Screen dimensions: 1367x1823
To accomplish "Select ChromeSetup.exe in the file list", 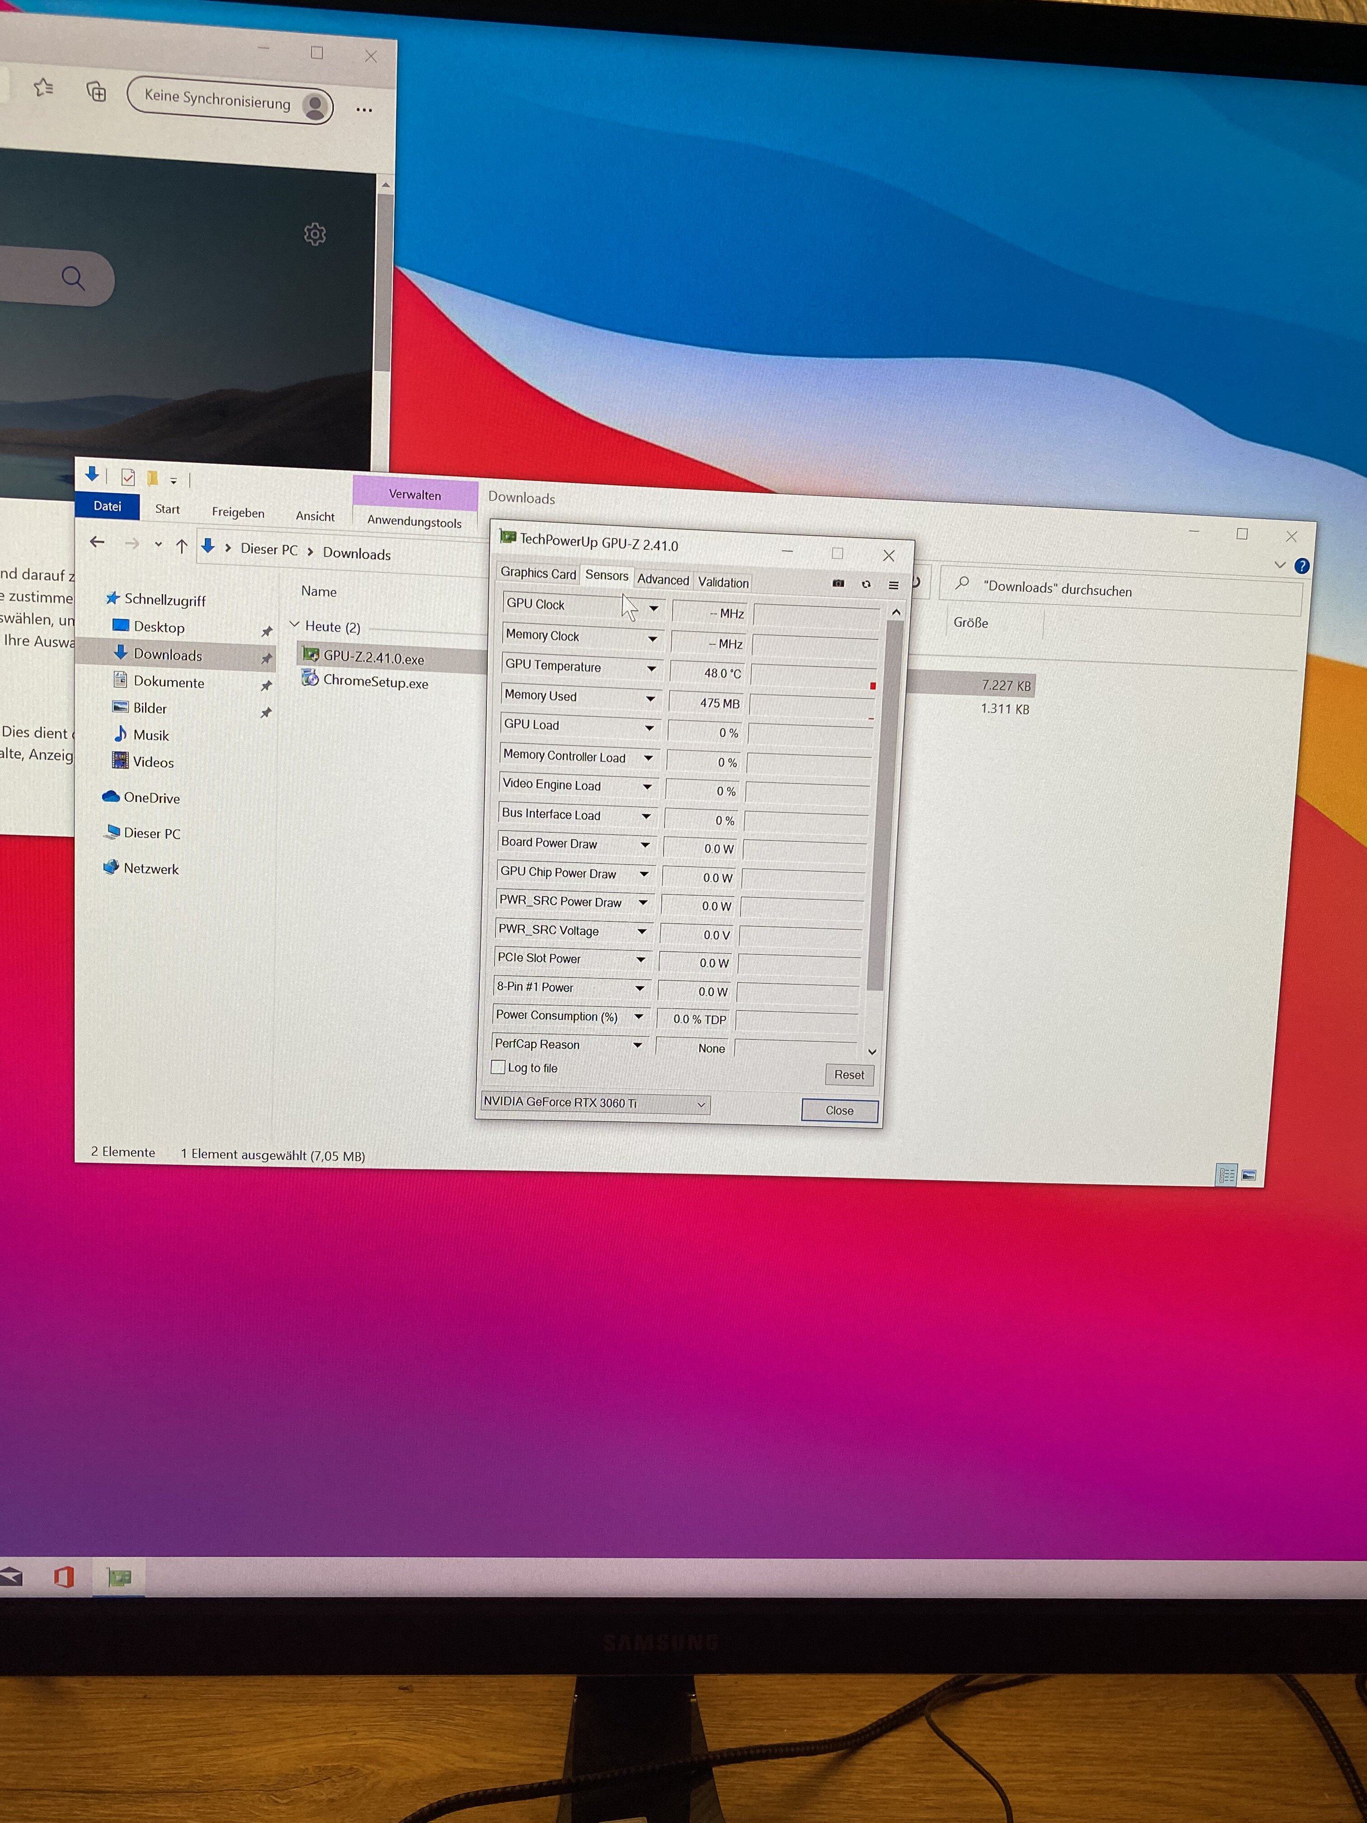I will coord(375,682).
